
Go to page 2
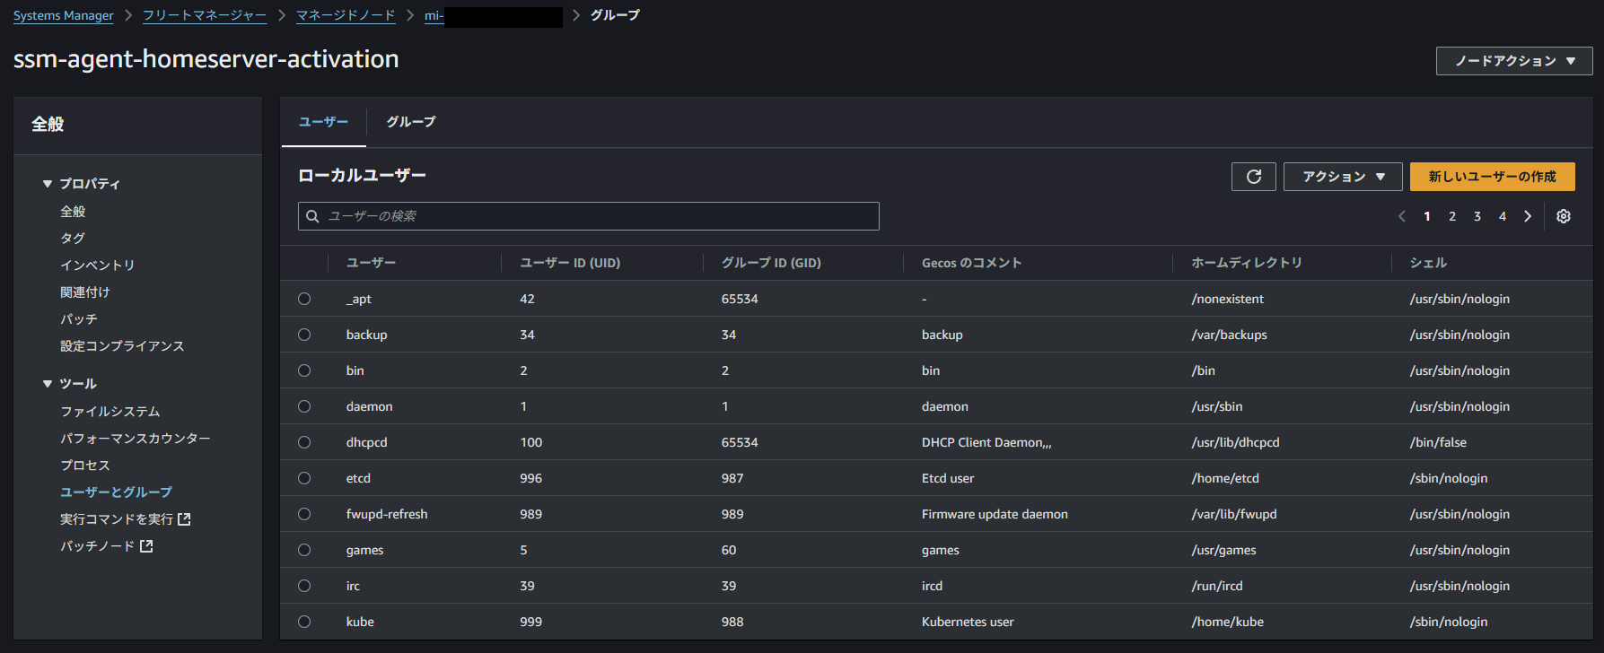[x=1451, y=216]
